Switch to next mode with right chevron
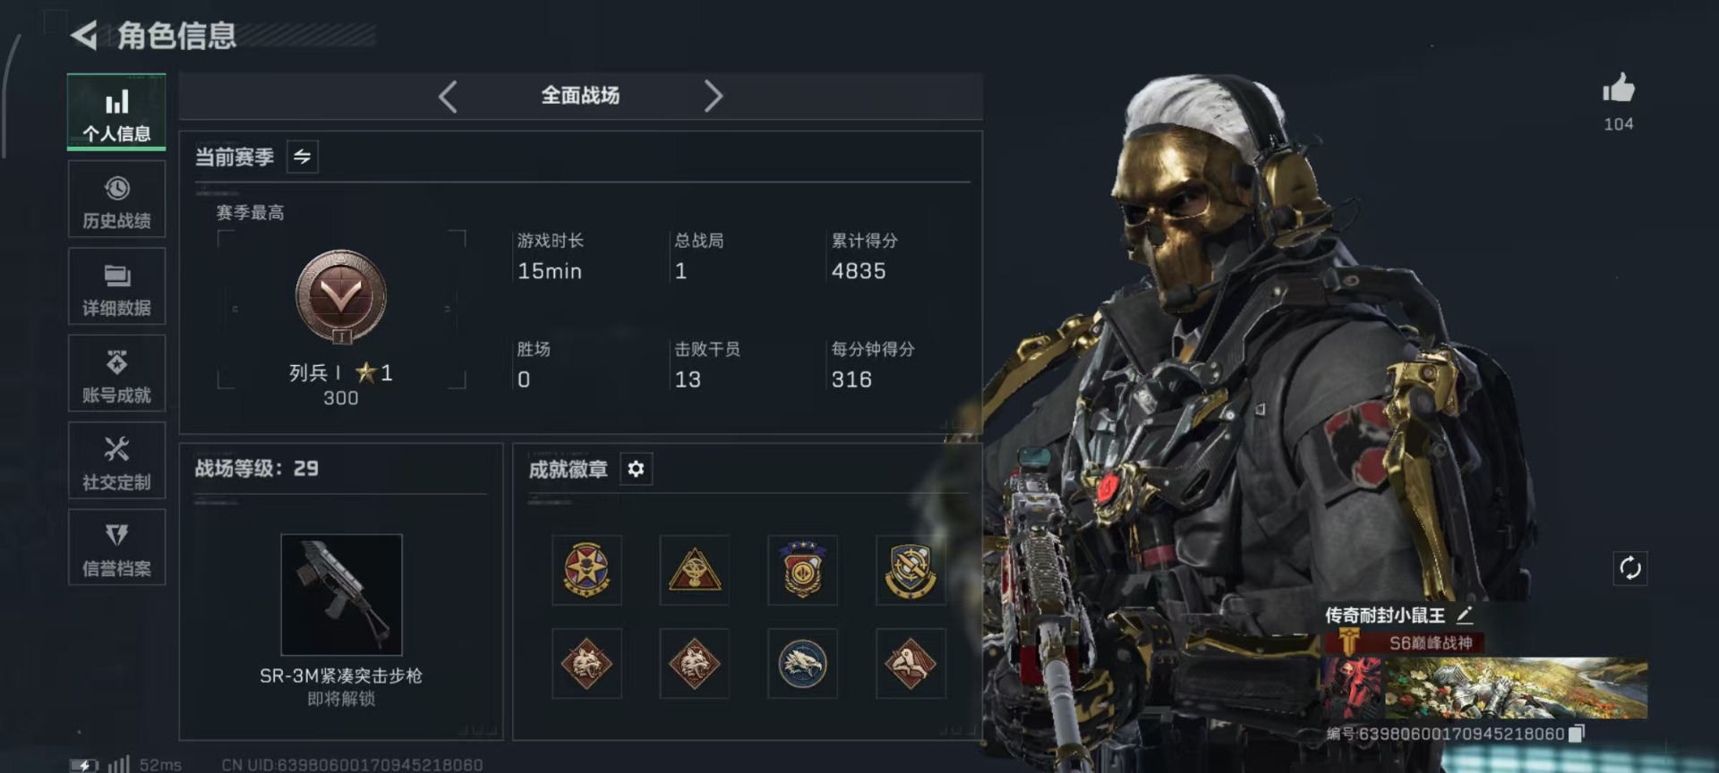Image resolution: width=1719 pixels, height=773 pixels. click(x=713, y=96)
